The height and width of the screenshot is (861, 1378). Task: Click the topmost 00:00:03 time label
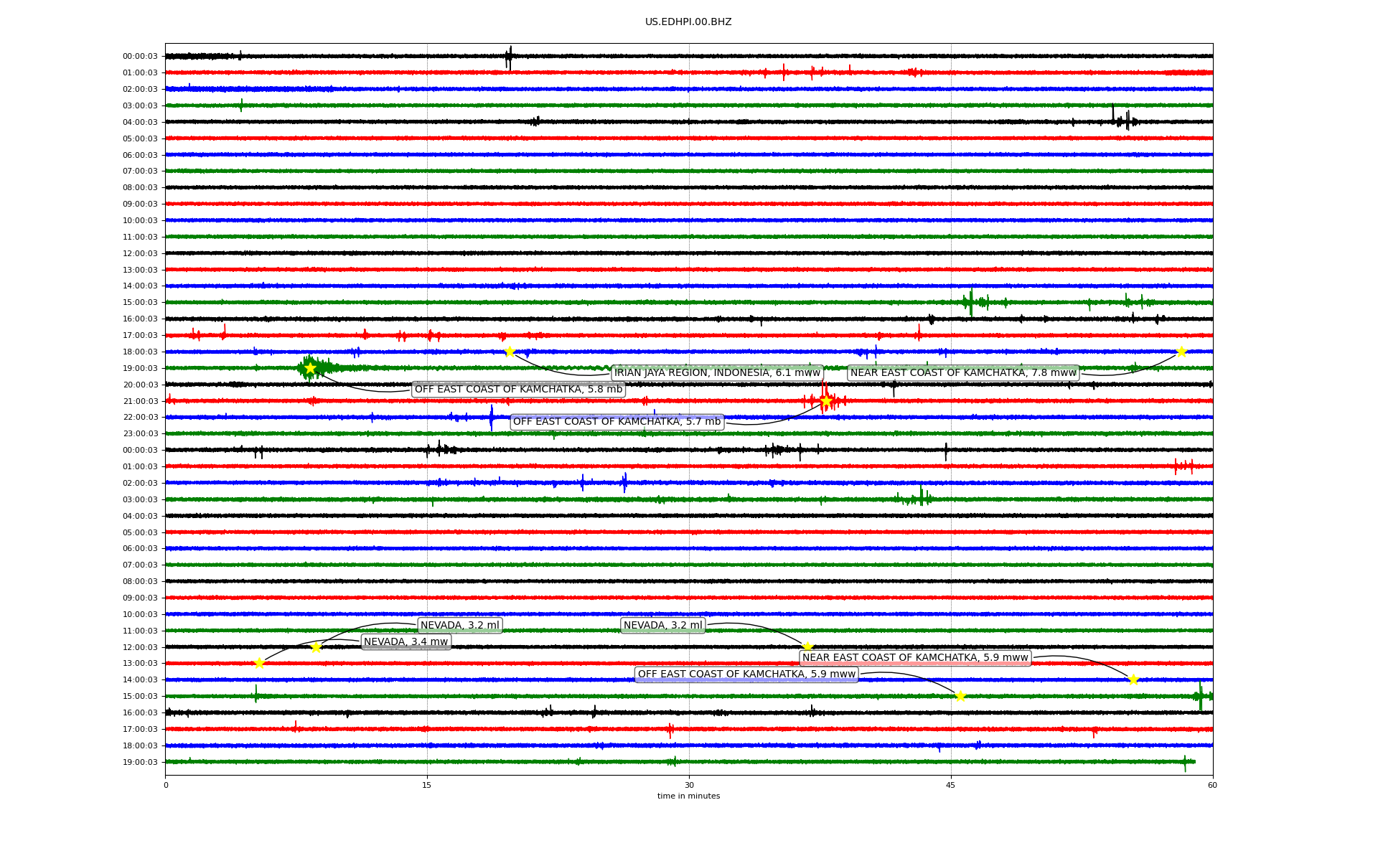140,56
